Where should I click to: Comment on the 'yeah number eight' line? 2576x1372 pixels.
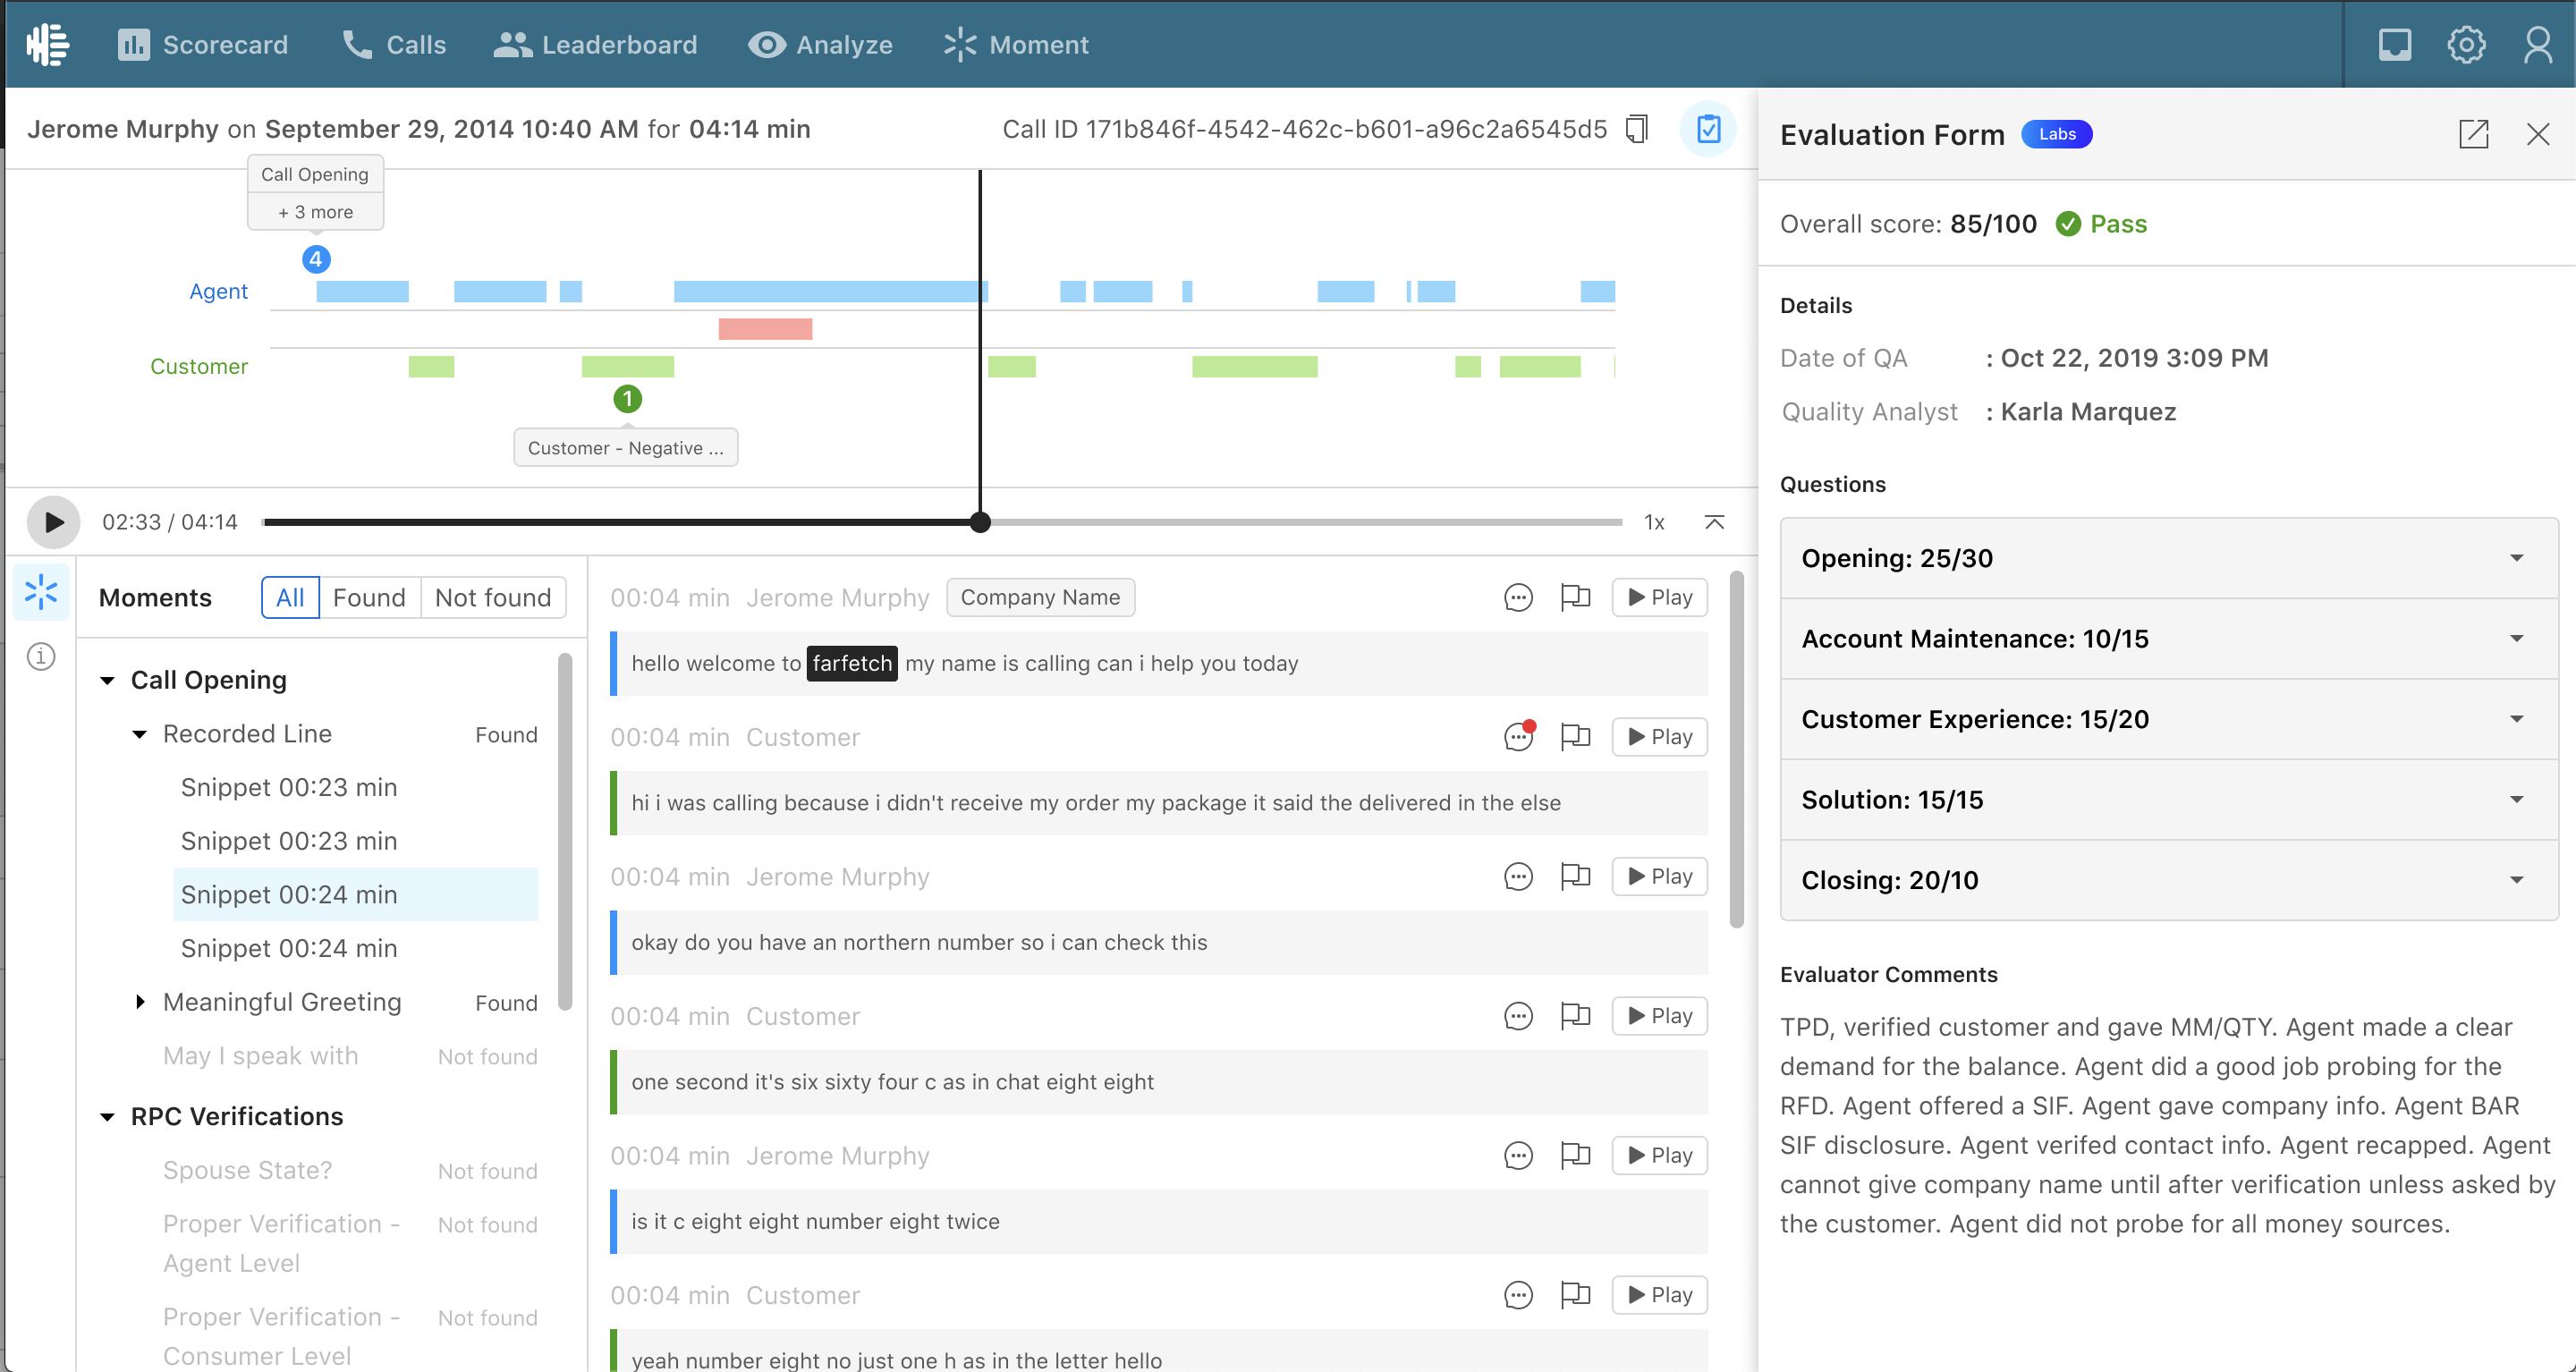[1518, 1295]
